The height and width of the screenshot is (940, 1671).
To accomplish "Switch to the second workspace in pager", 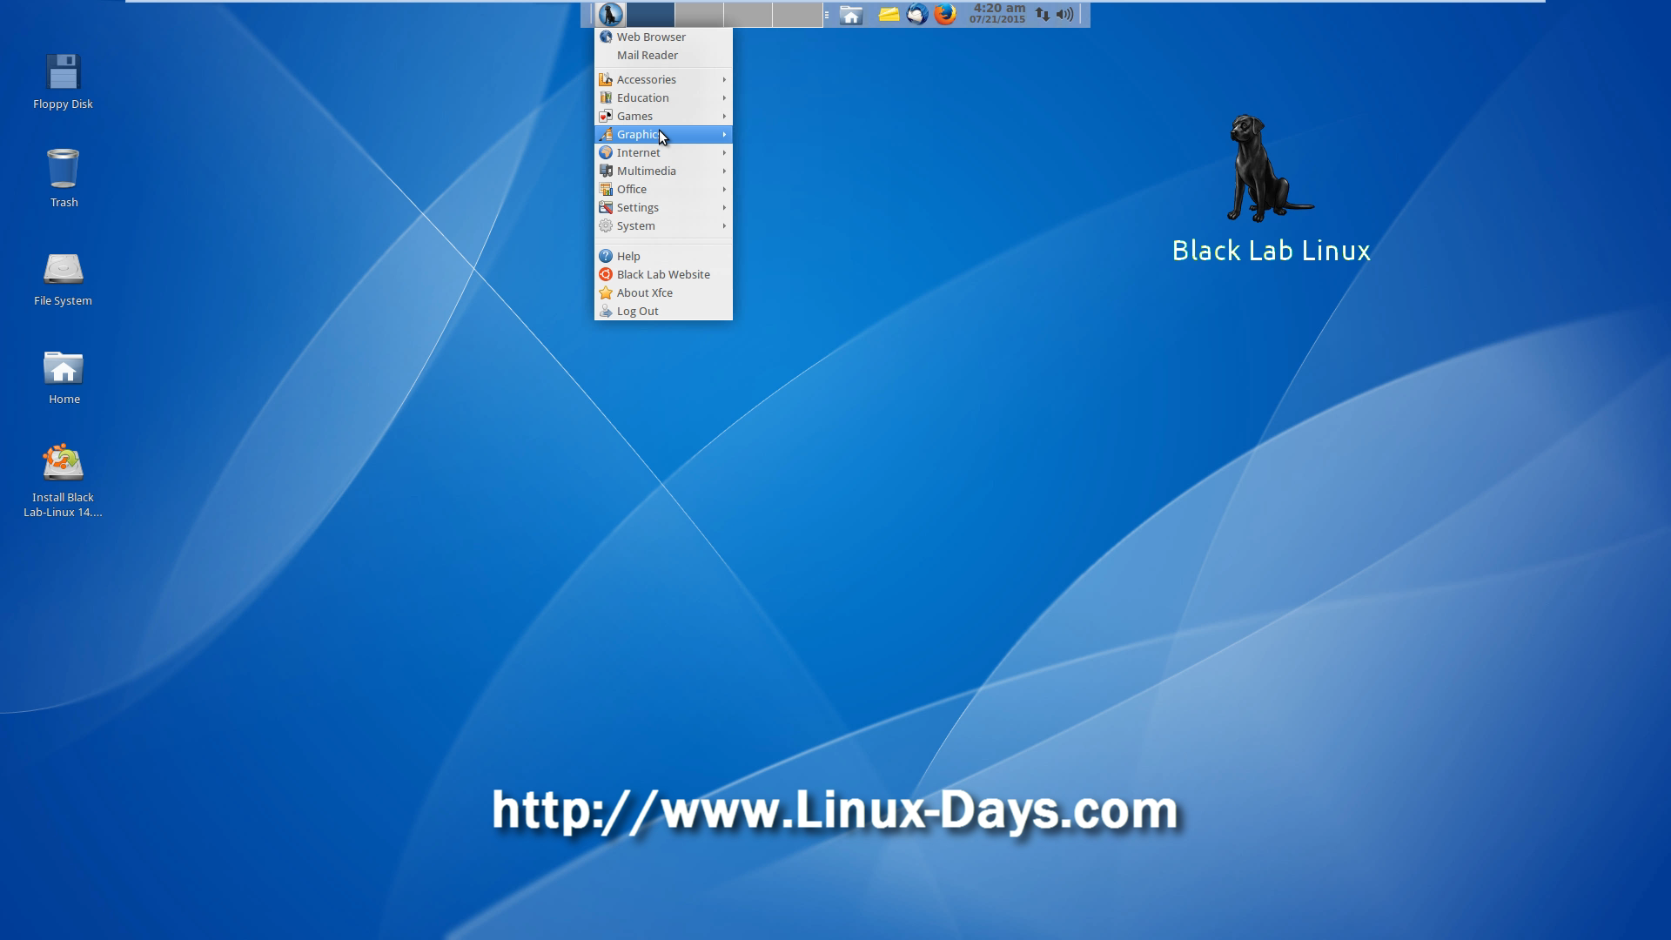I will pyautogui.click(x=699, y=14).
